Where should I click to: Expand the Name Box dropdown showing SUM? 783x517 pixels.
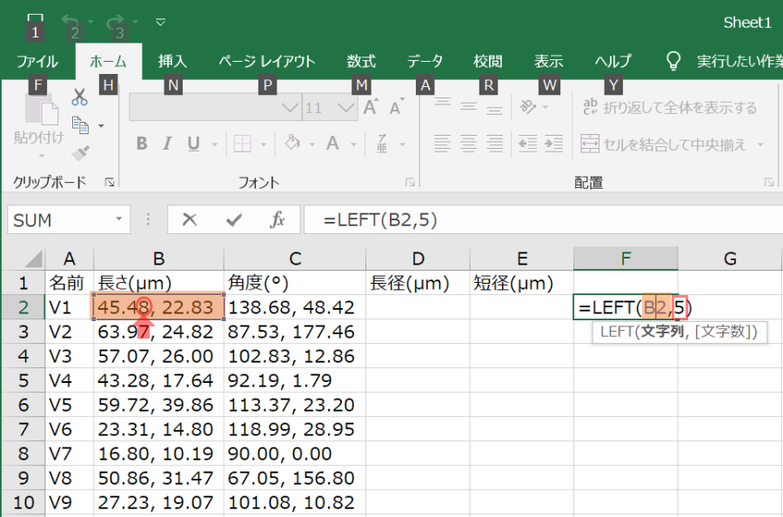[119, 219]
